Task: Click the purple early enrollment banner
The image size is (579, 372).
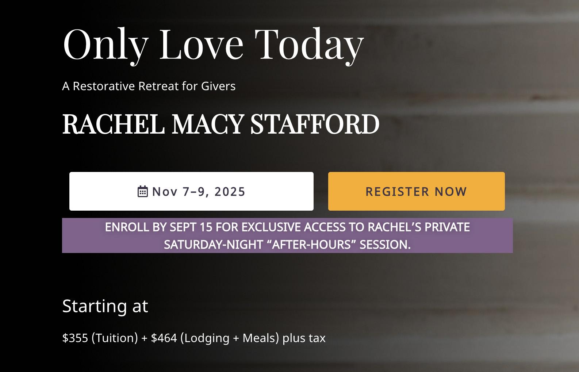Action: tap(287, 235)
